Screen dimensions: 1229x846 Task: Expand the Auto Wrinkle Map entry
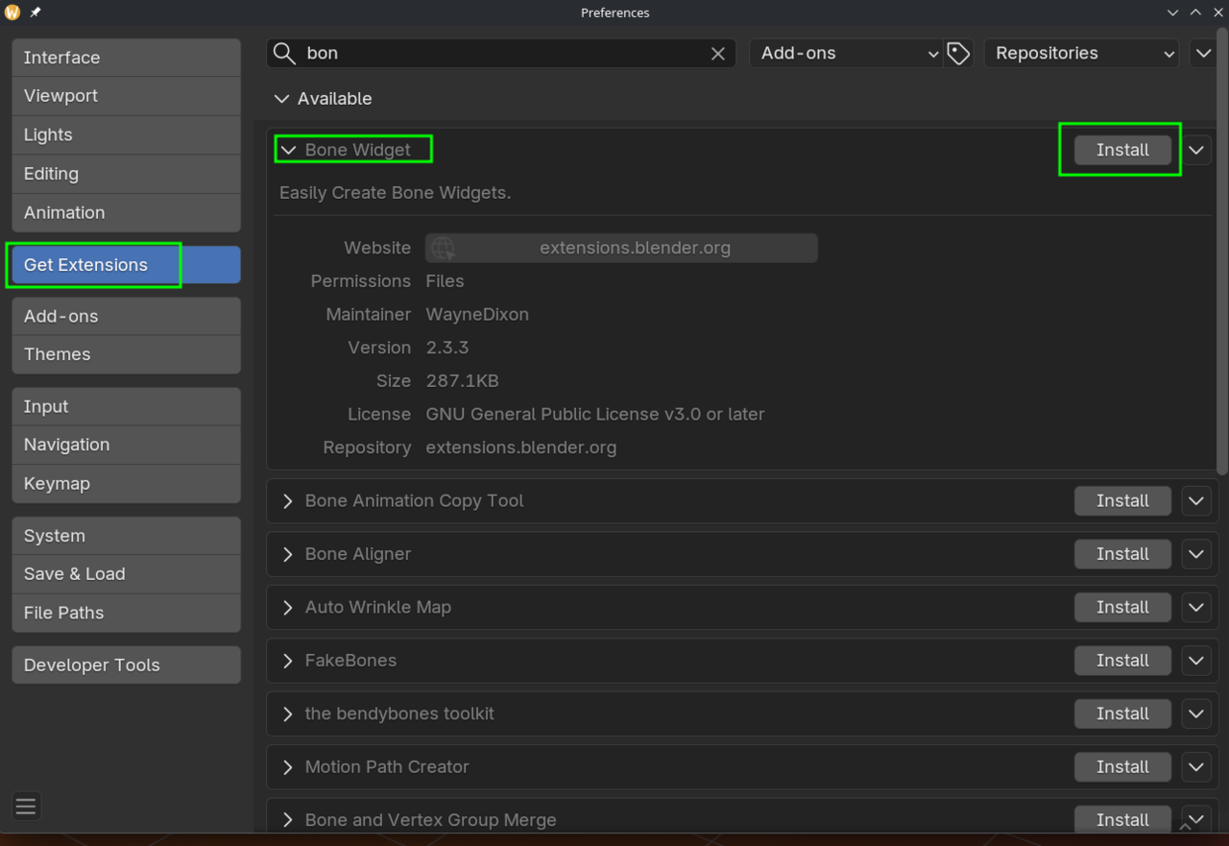point(288,608)
